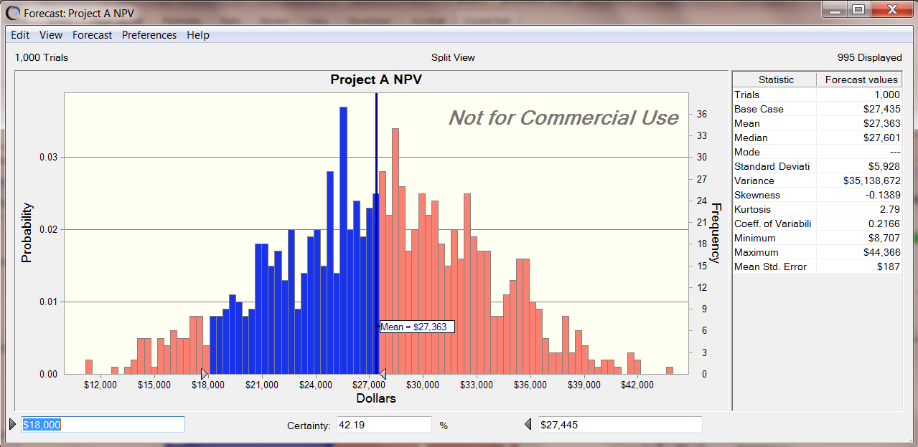Click right certainty grabber triangle on chart axis
This screenshot has height=447, width=918.
[383, 374]
